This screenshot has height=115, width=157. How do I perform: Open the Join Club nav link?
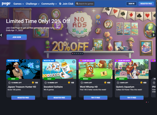[66, 4]
